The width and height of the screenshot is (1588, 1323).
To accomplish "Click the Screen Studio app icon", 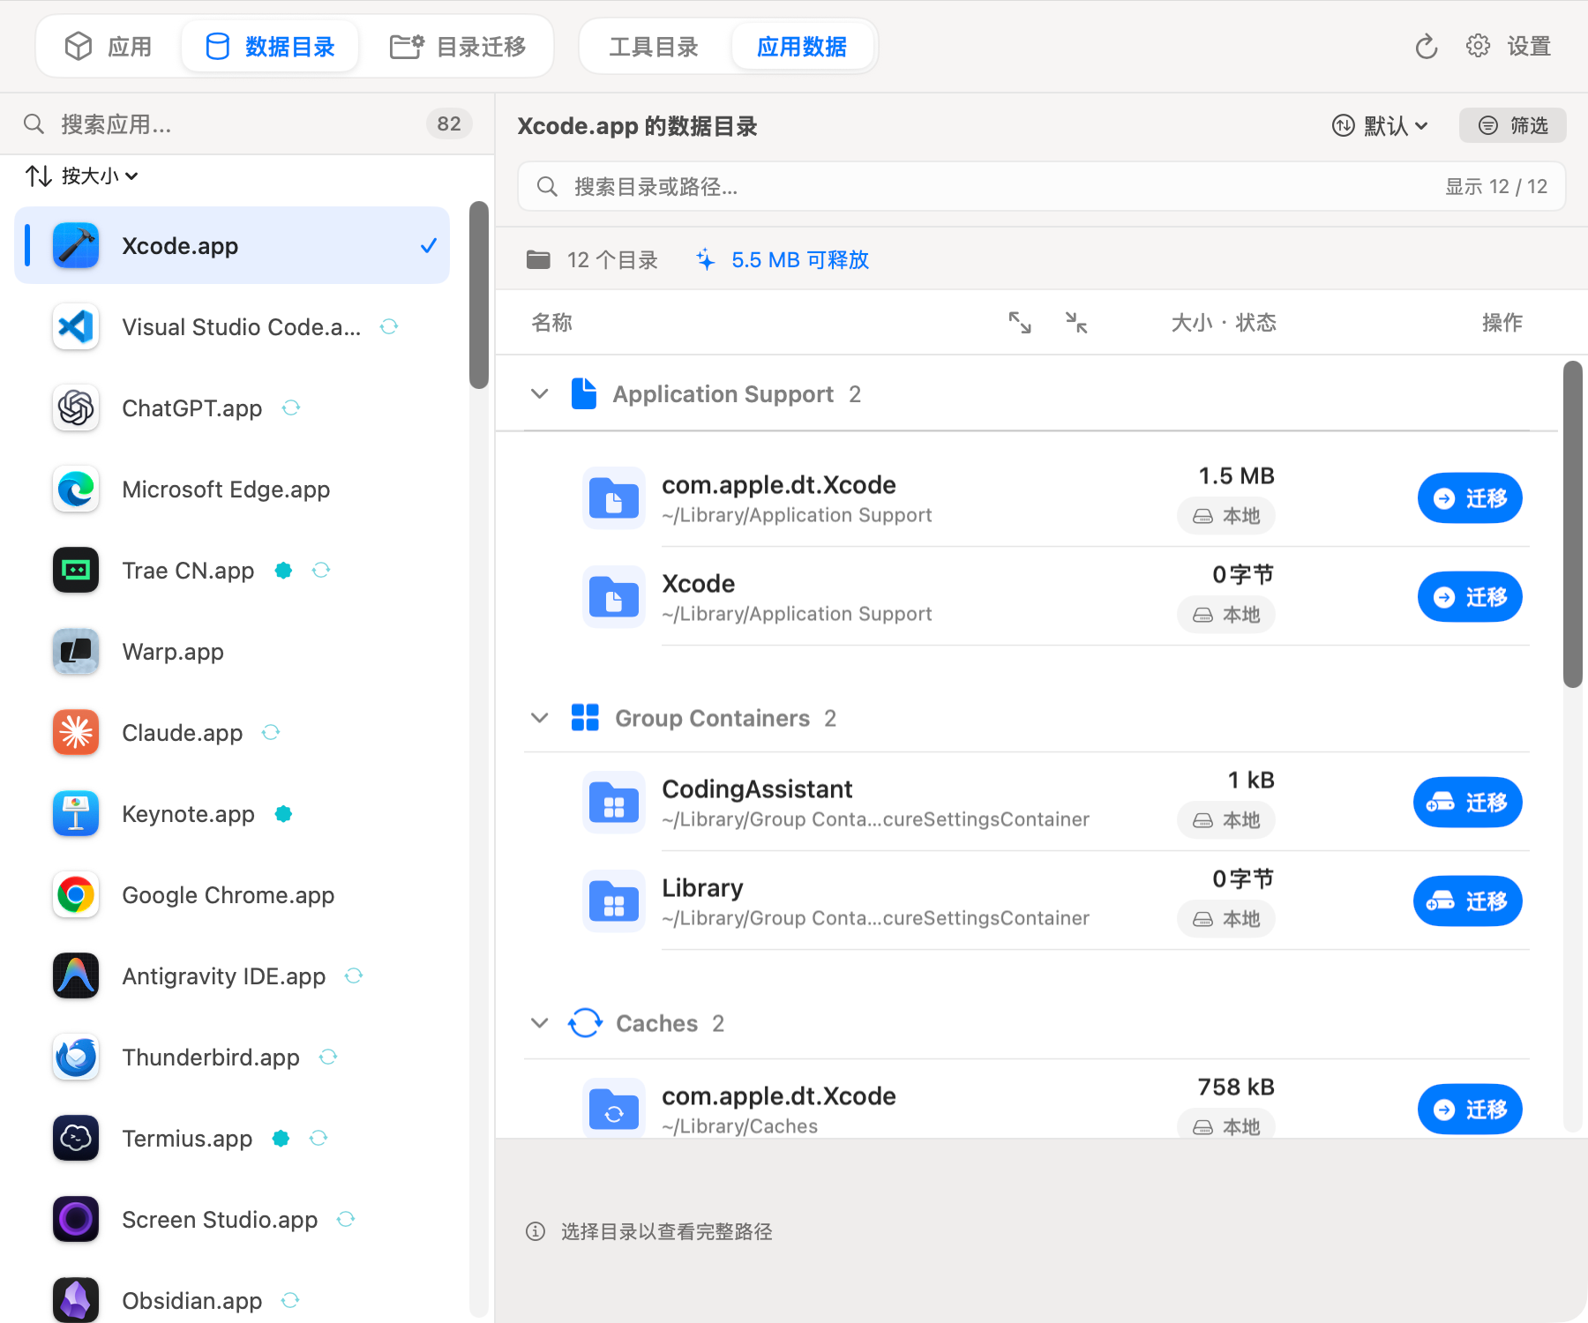I will point(76,1220).
